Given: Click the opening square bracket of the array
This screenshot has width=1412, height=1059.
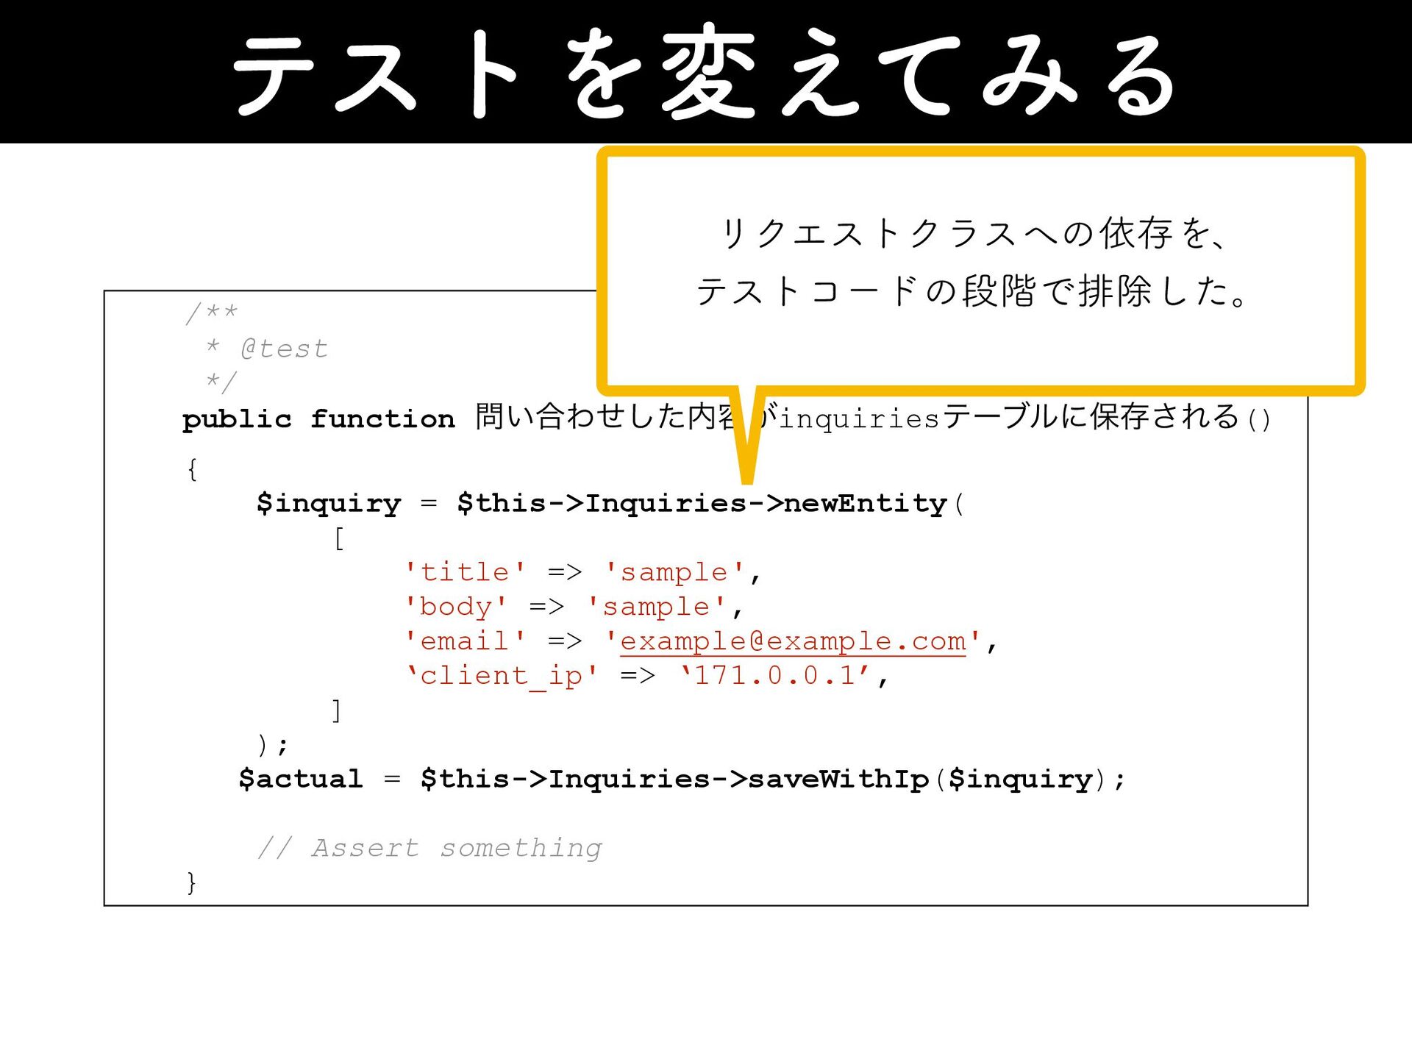Looking at the screenshot, I should coord(338,538).
